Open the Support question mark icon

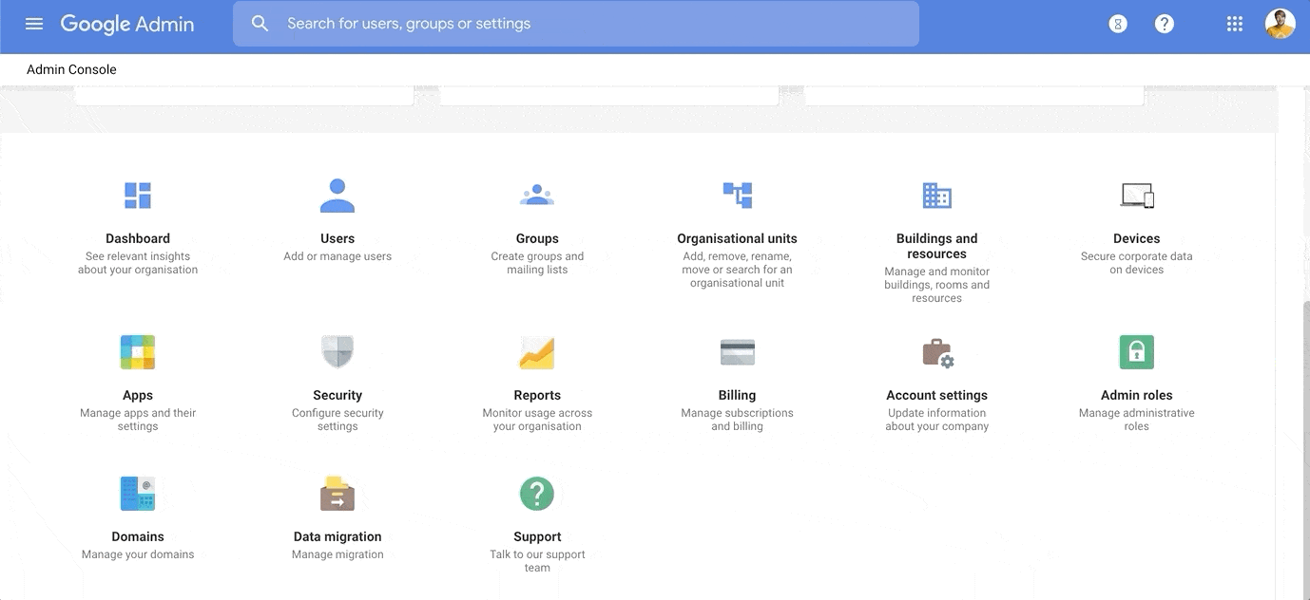click(537, 494)
